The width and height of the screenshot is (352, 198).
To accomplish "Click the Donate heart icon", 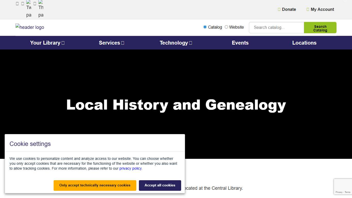I will pos(279,9).
